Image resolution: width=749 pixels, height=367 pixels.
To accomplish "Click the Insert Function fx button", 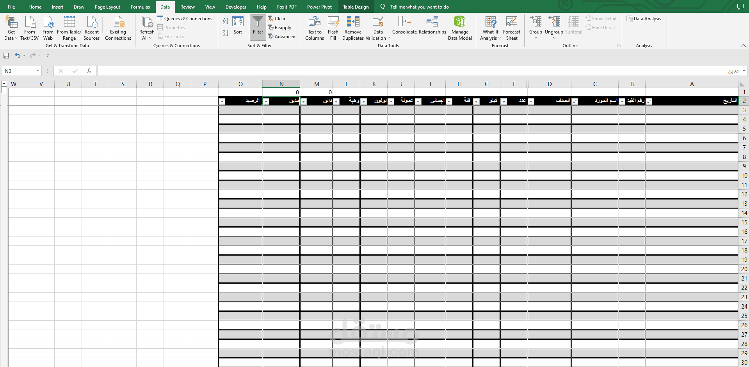I will tap(89, 71).
